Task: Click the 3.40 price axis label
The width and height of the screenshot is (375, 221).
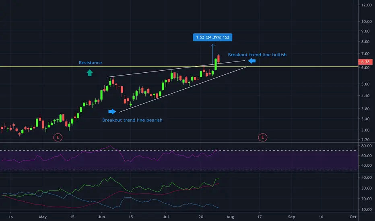Action: 365,119
